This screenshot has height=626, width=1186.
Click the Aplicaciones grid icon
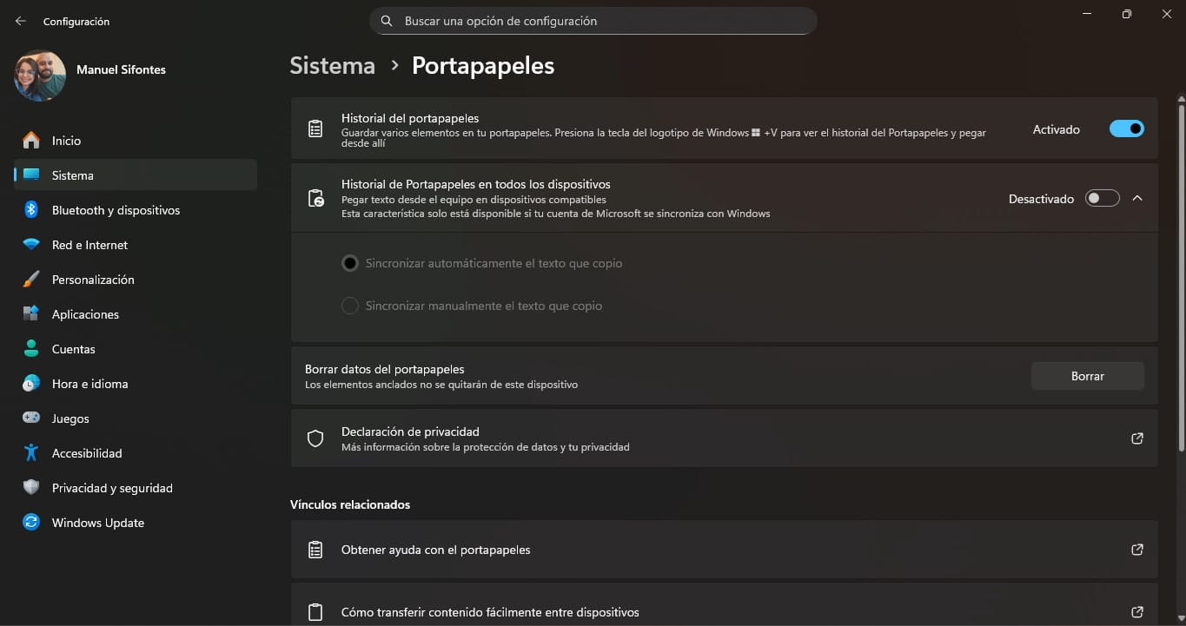[x=30, y=313]
